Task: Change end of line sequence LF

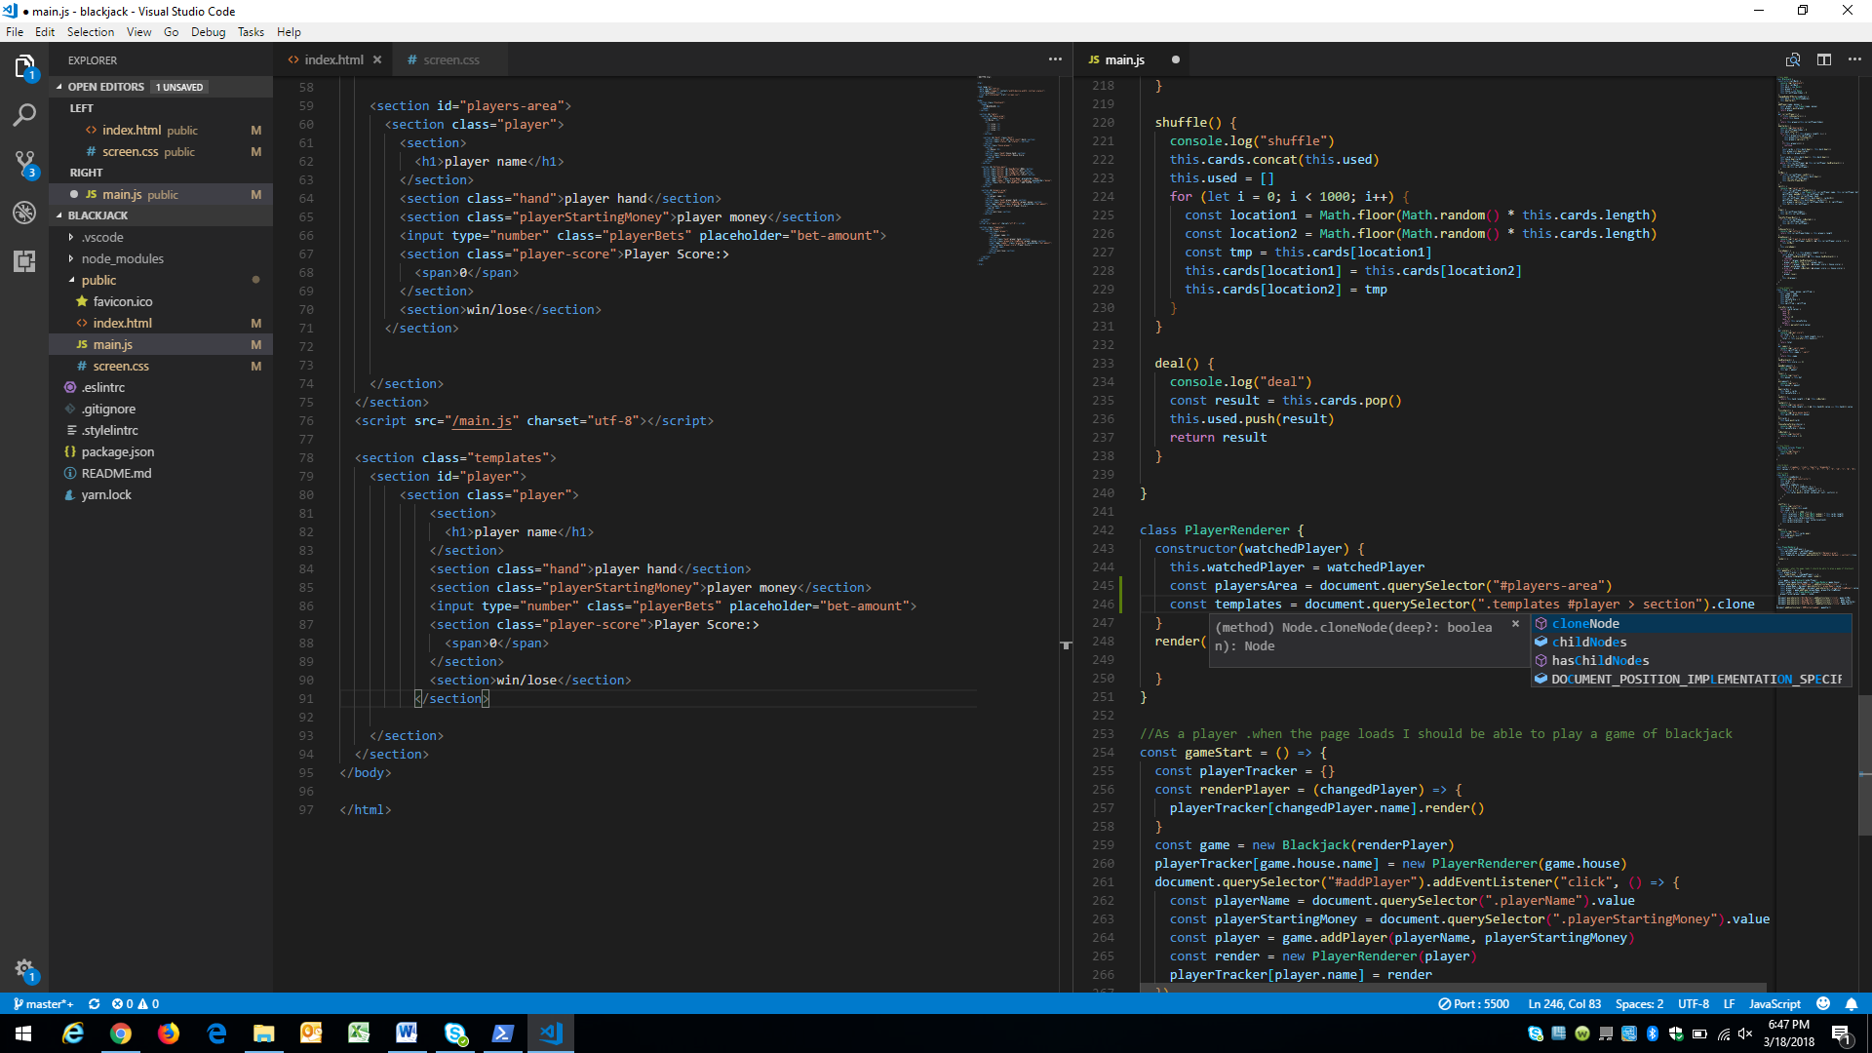Action: [1729, 1003]
